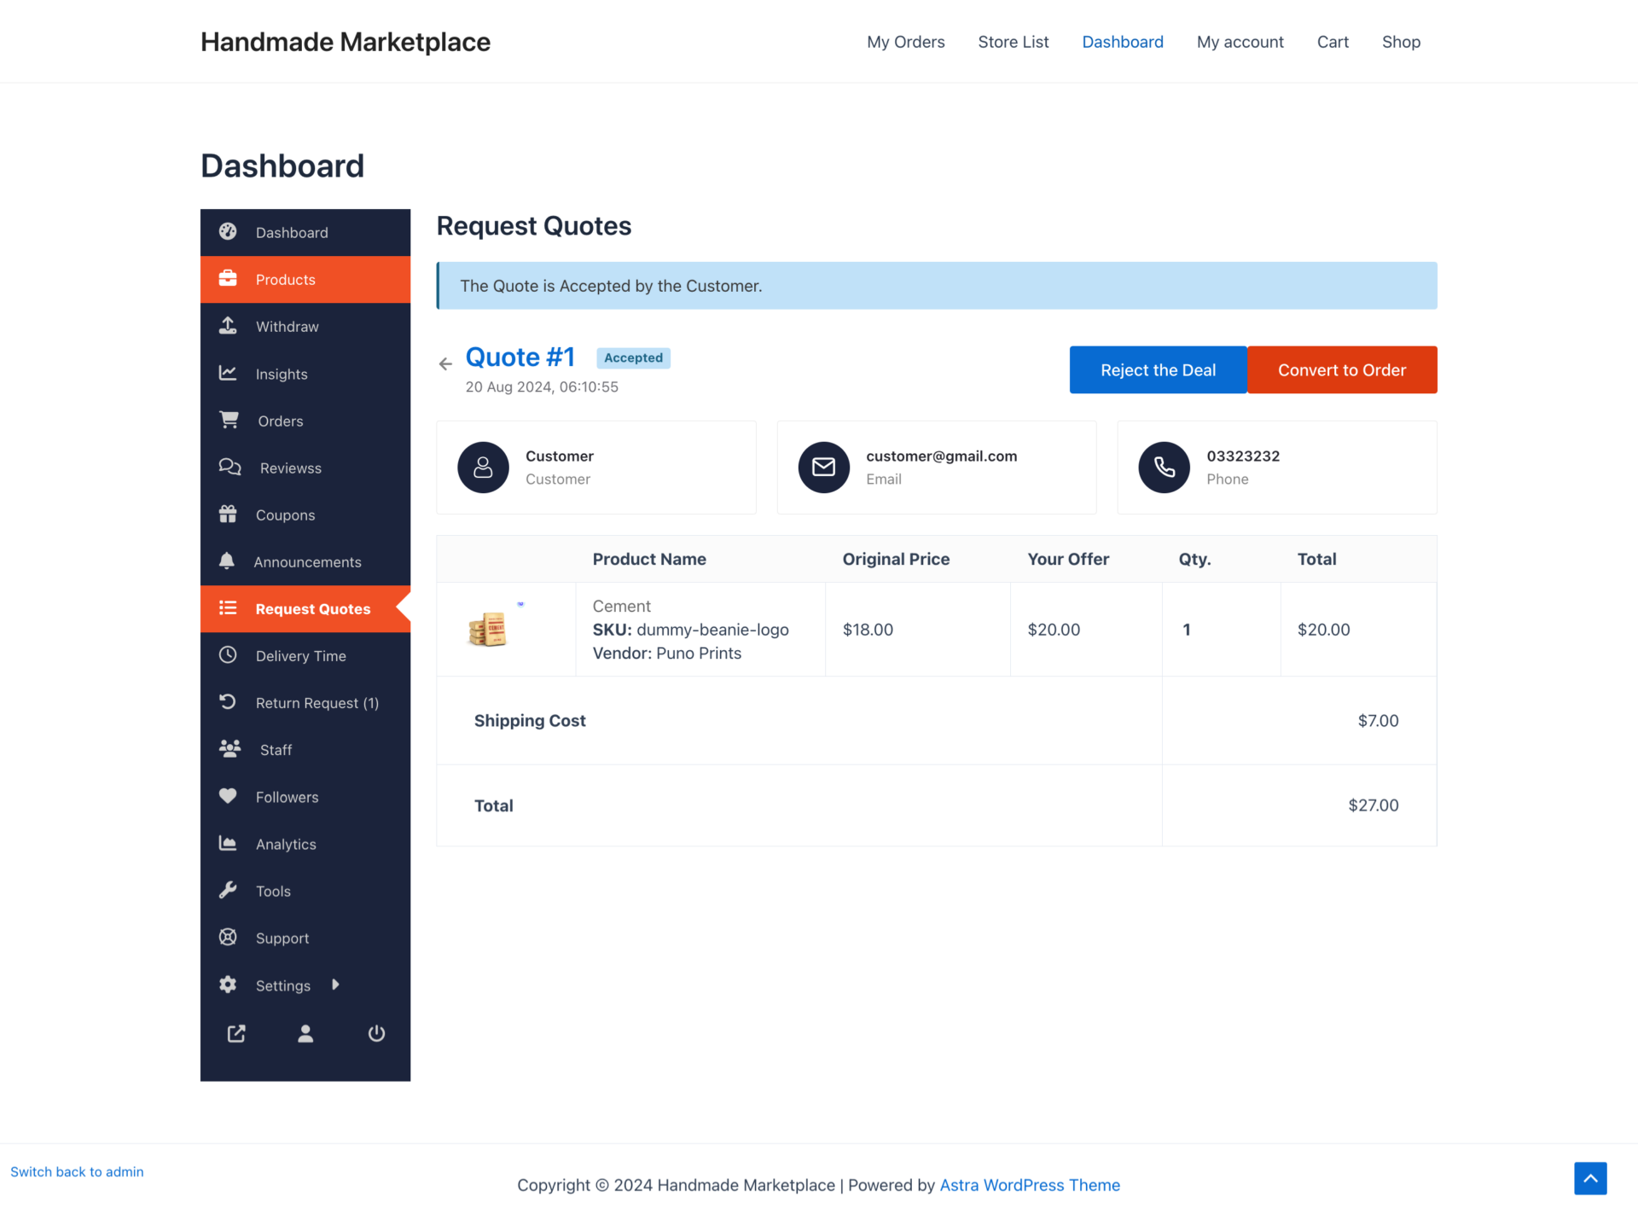The image size is (1638, 1226).
Task: Click the Orders cart icon
Action: 229,420
